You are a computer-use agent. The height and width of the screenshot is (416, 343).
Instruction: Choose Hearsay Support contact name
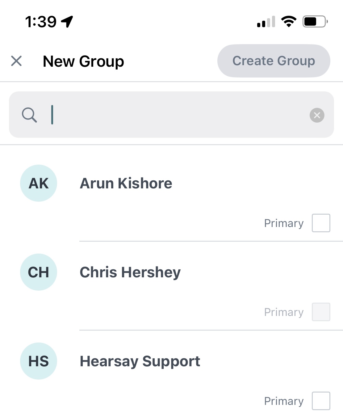click(140, 361)
